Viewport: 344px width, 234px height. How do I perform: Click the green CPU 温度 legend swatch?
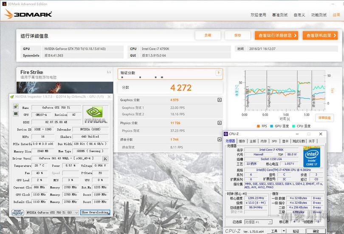pos(293,126)
